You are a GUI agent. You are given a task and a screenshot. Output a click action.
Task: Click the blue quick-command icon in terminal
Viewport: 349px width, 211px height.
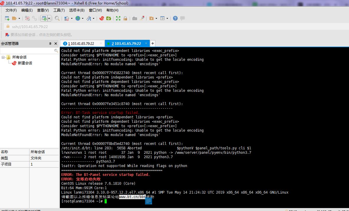coord(149,201)
